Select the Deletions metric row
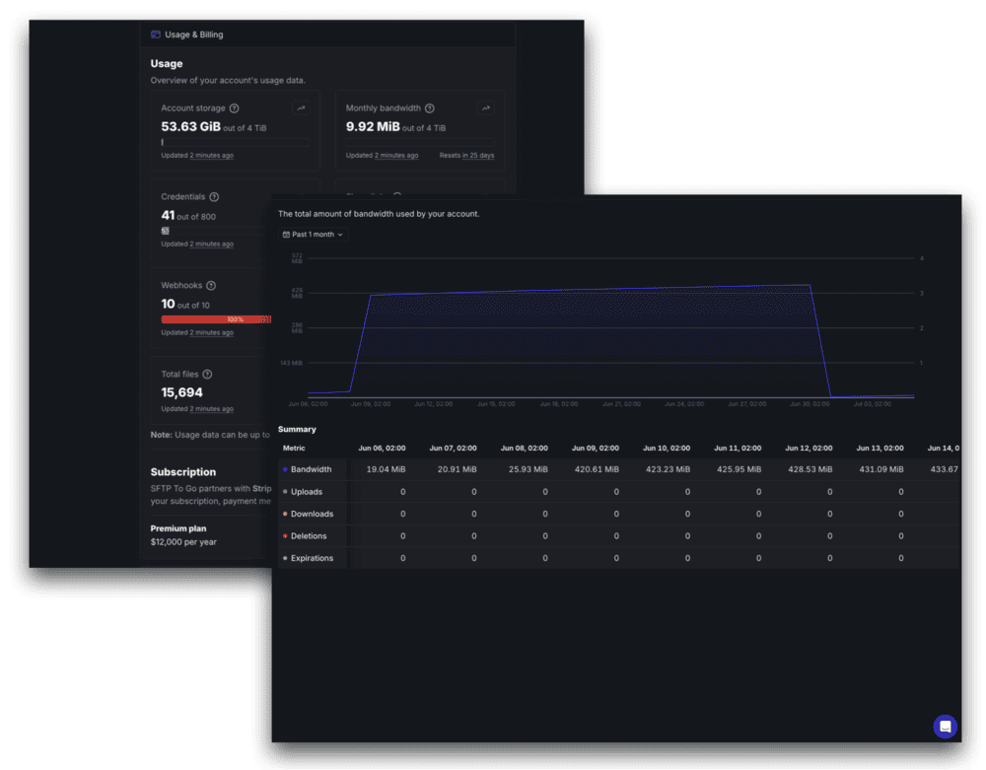 pyautogui.click(x=619, y=535)
